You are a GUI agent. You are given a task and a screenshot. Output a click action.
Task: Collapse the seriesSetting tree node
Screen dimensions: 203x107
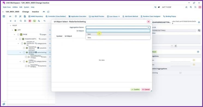point(20,53)
